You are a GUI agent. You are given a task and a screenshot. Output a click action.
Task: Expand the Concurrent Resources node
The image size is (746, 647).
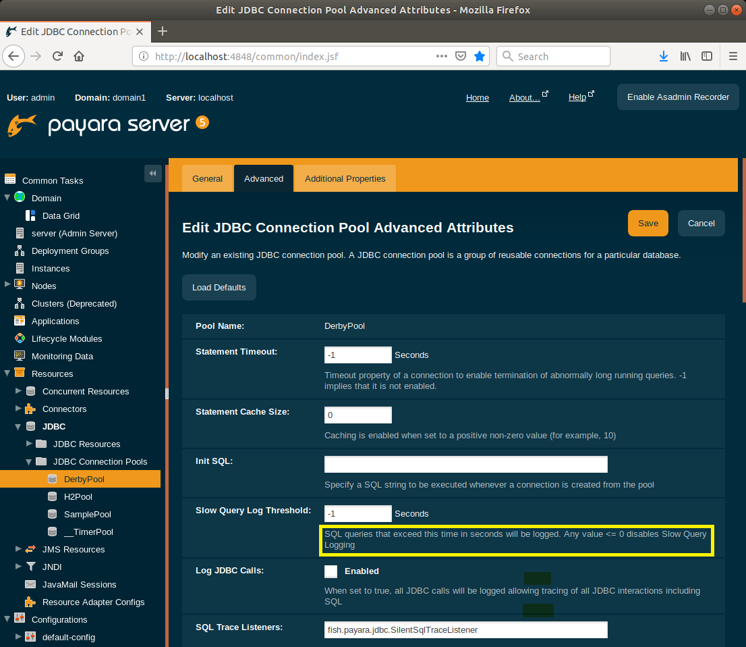click(18, 391)
